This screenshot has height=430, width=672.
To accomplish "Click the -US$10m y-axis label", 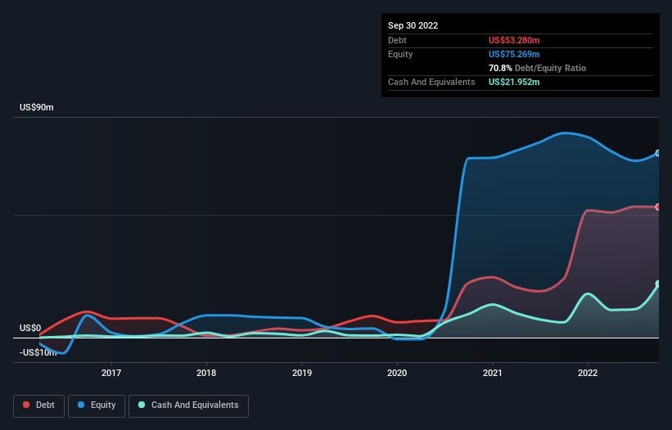I will pos(38,352).
